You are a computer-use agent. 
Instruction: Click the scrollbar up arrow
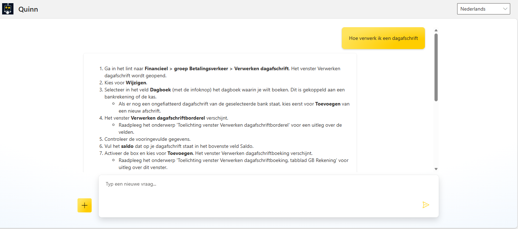tap(436, 30)
